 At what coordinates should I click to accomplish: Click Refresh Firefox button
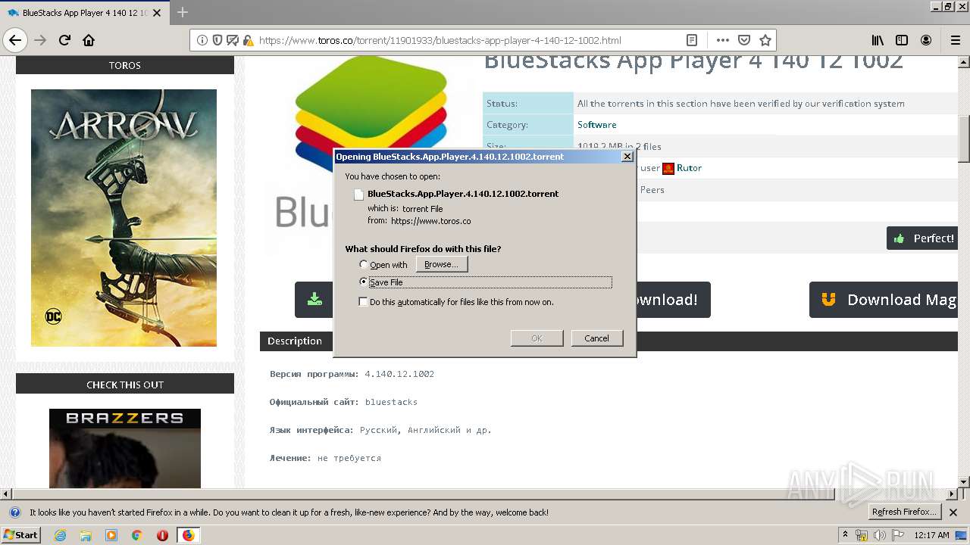tap(904, 512)
